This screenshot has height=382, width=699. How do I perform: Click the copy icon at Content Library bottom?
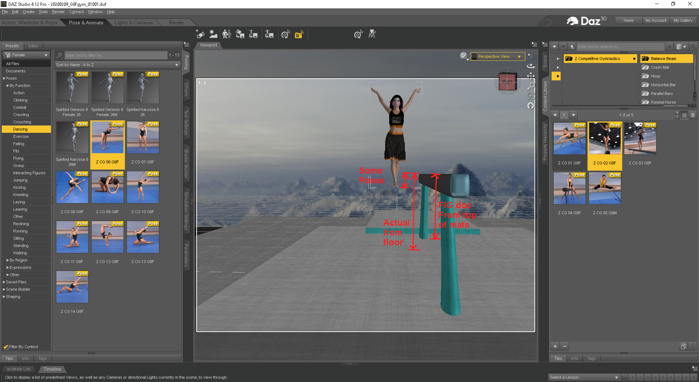683,346
